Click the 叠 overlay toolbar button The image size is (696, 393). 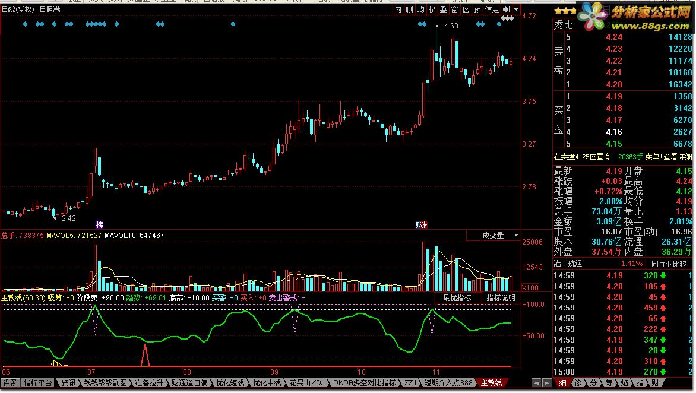coord(444,9)
